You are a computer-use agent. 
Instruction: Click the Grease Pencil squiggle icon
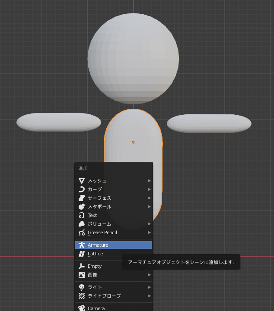[x=82, y=232]
